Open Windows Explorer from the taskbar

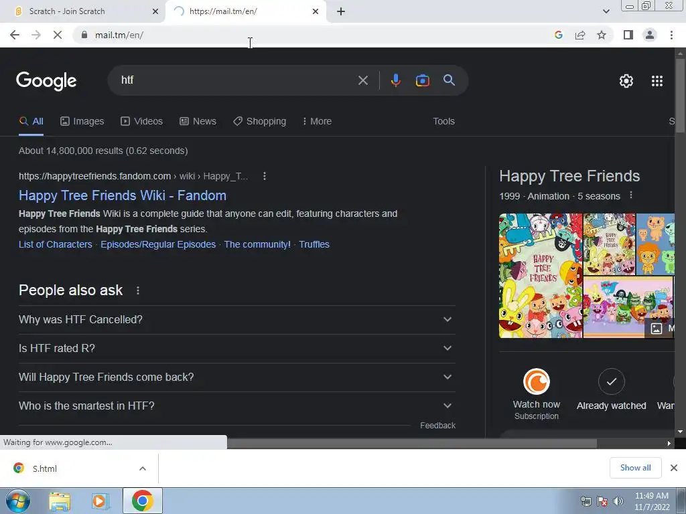click(60, 501)
